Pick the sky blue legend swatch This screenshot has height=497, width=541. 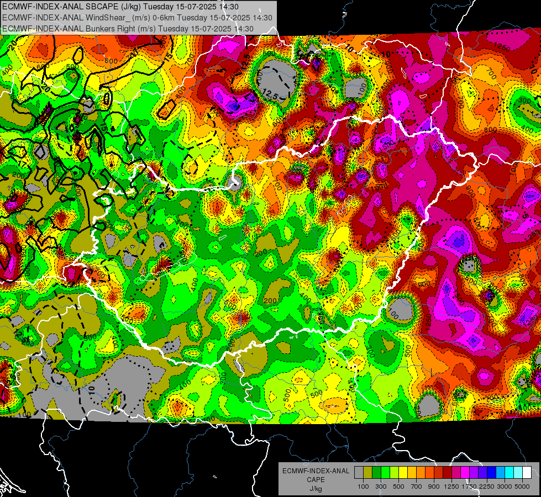pos(501,473)
